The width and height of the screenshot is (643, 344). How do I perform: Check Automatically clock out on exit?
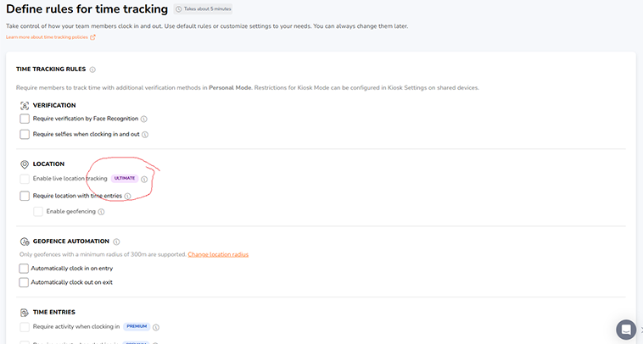25,282
